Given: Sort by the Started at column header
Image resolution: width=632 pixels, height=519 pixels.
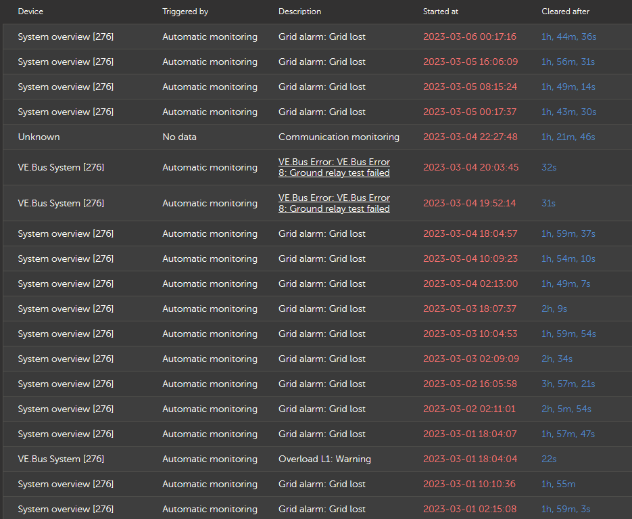Looking at the screenshot, I should 441,12.
